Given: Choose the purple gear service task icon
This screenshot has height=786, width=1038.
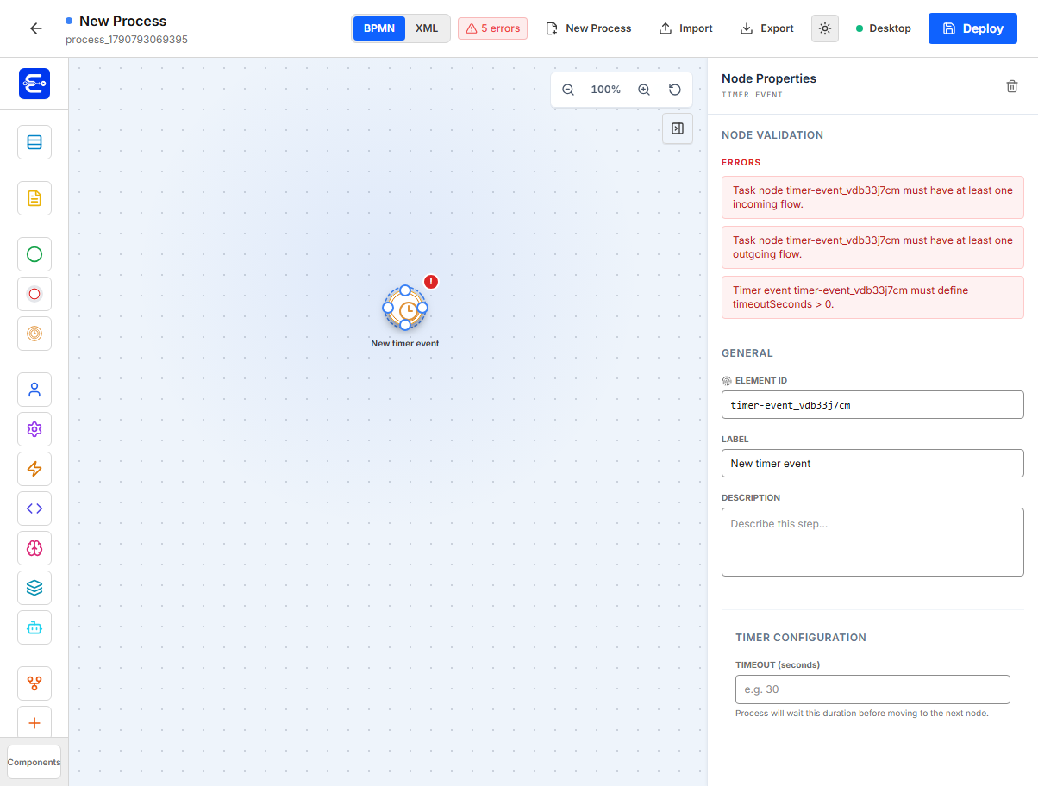Looking at the screenshot, I should click(x=34, y=429).
